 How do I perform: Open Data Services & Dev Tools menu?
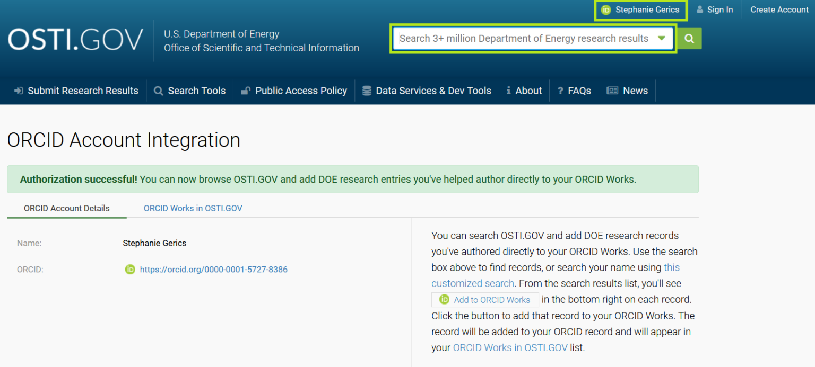coord(433,91)
